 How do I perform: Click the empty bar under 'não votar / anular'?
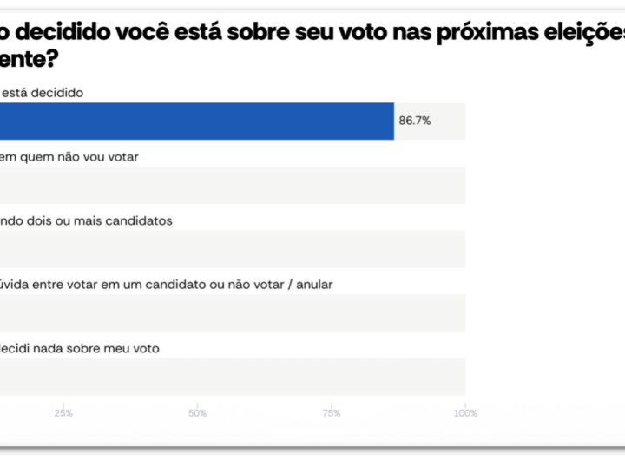click(x=233, y=312)
